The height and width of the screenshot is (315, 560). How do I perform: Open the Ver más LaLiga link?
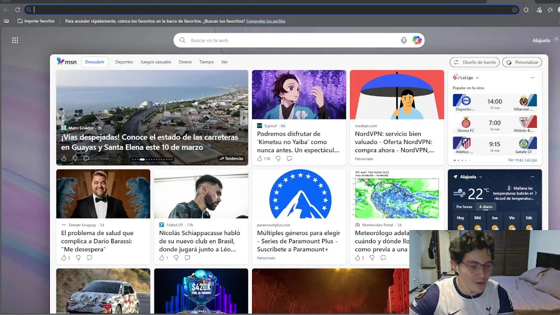(522, 160)
